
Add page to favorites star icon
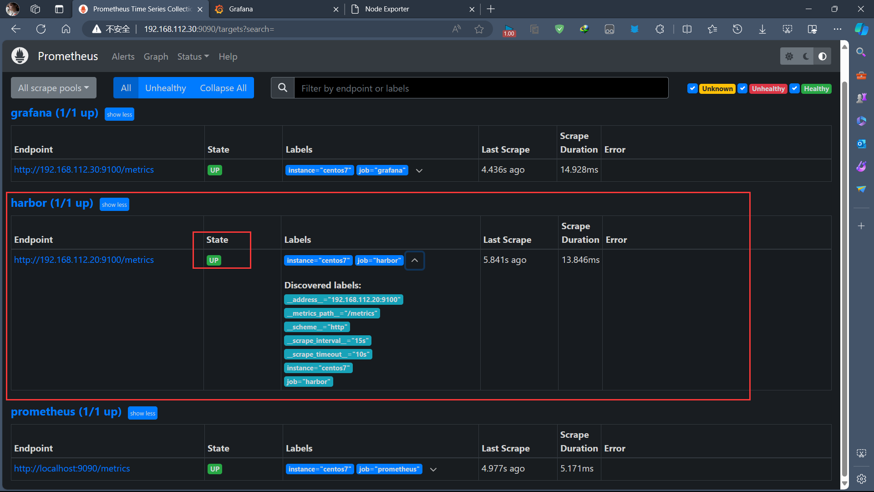(479, 29)
